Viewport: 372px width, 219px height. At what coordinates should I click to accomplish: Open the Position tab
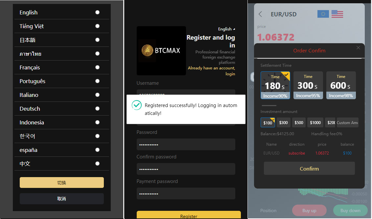(x=268, y=210)
